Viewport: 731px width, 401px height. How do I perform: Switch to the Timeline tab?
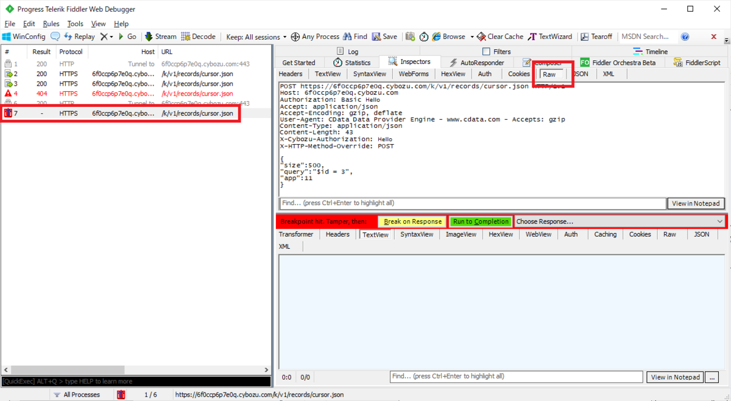651,52
